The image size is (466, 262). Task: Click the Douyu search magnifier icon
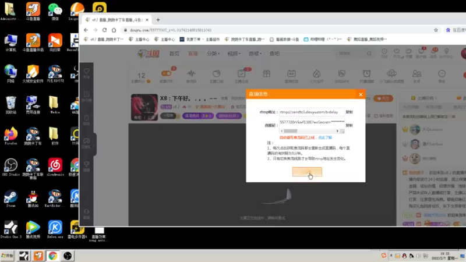point(369,54)
